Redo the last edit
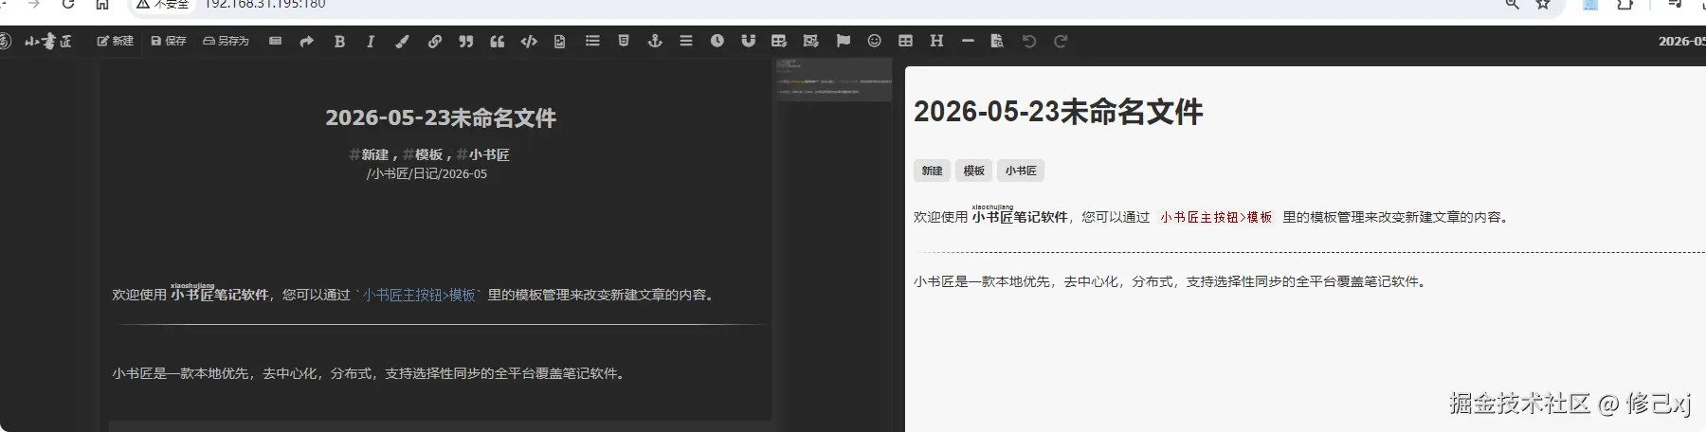Viewport: 1706px width, 432px height. coord(1061,41)
